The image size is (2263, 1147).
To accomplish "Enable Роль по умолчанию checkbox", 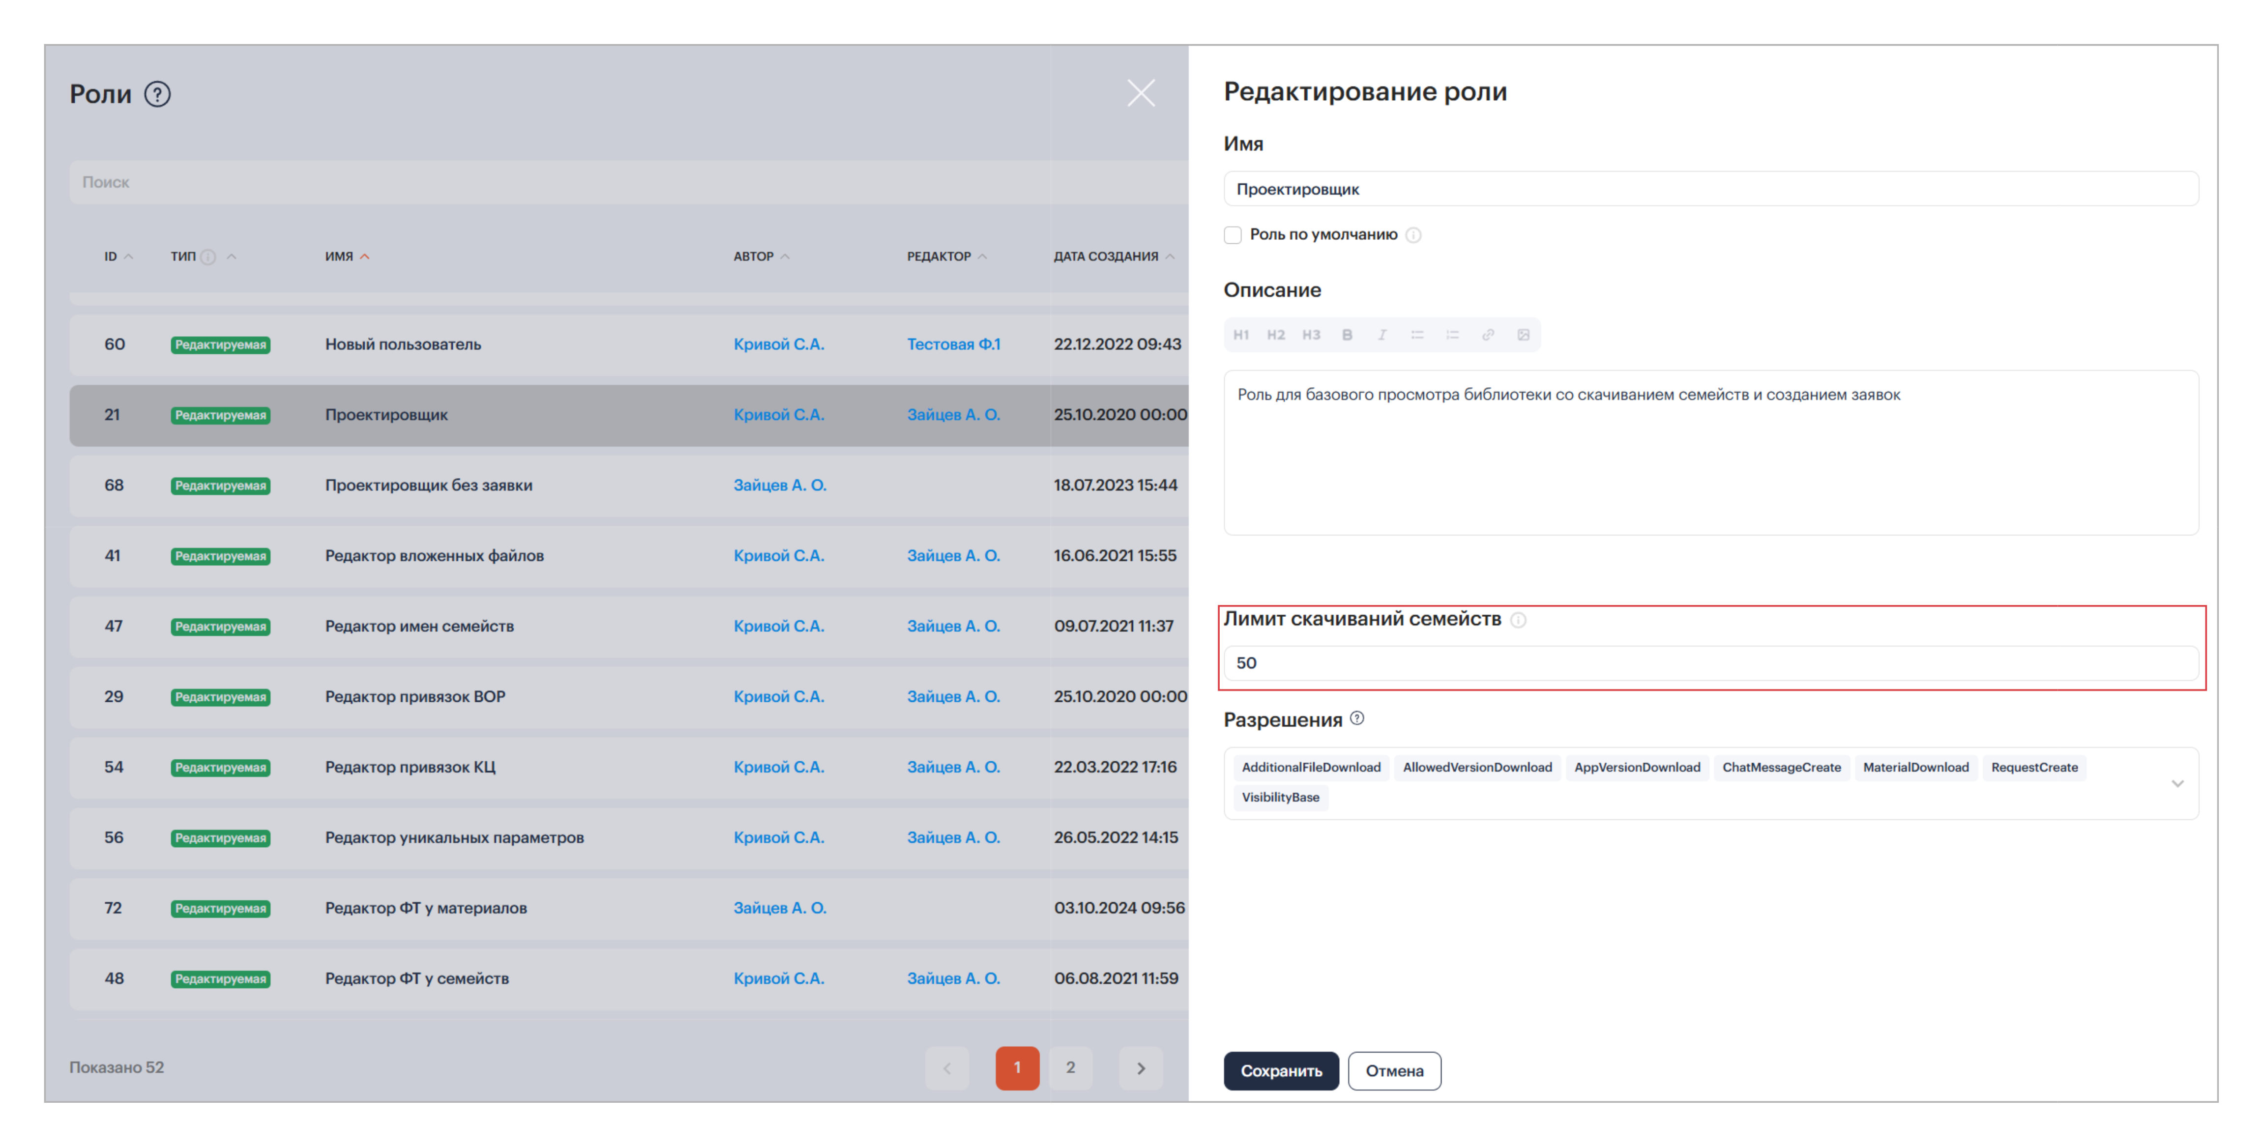I will pos(1233,234).
